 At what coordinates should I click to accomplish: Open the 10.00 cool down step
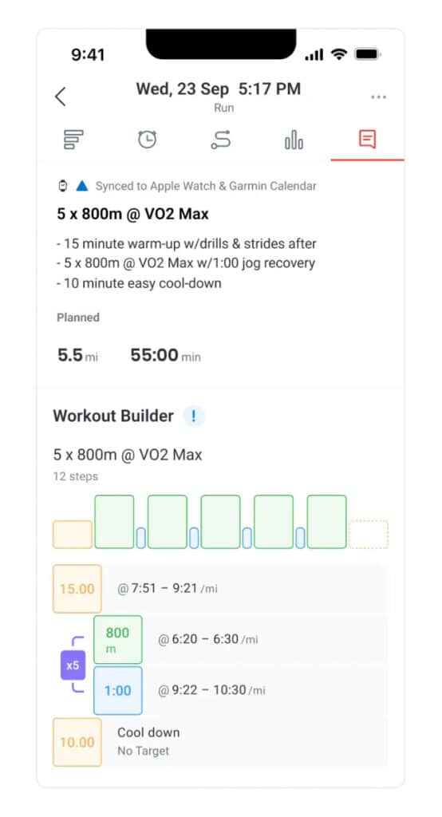[x=77, y=743]
